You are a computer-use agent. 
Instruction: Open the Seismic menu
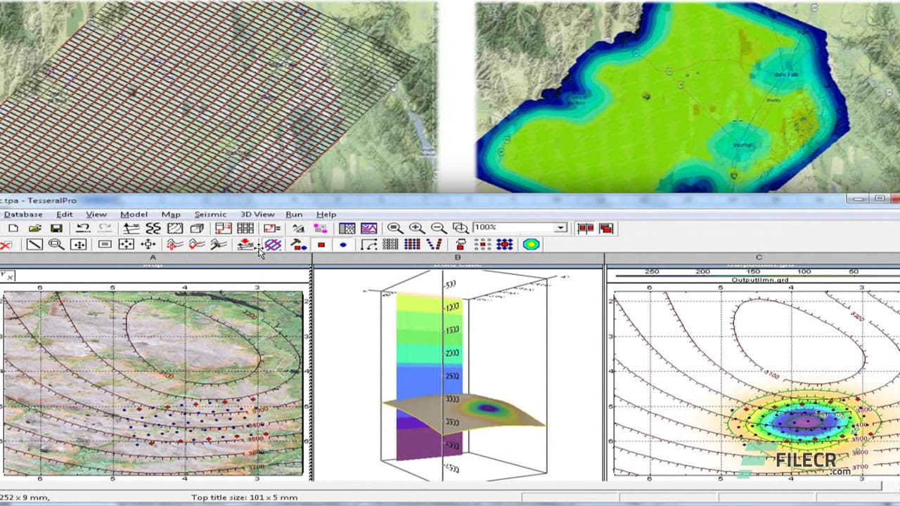click(x=211, y=214)
